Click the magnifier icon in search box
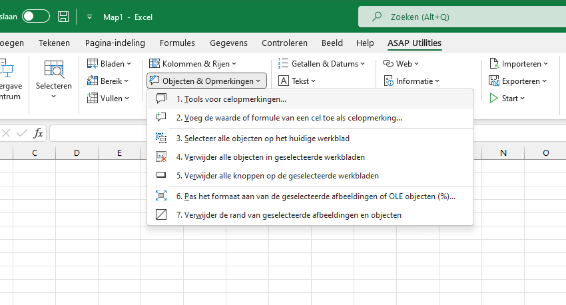Image resolution: width=566 pixels, height=305 pixels. [377, 17]
